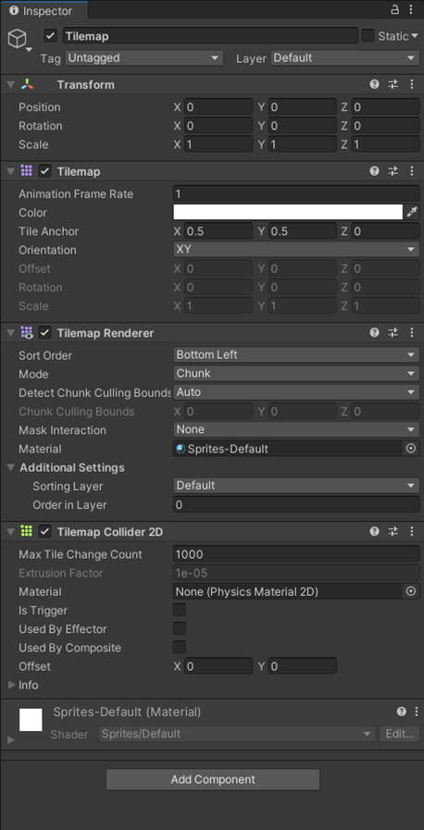Click the Inspector lock icon
This screenshot has width=424, height=830.
click(x=395, y=9)
